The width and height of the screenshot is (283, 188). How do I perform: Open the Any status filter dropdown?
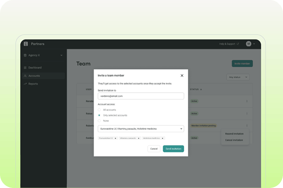pos(238,77)
